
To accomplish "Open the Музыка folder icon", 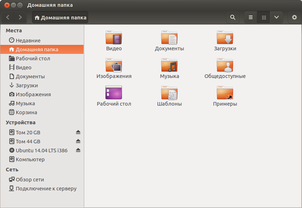I will click(169, 65).
